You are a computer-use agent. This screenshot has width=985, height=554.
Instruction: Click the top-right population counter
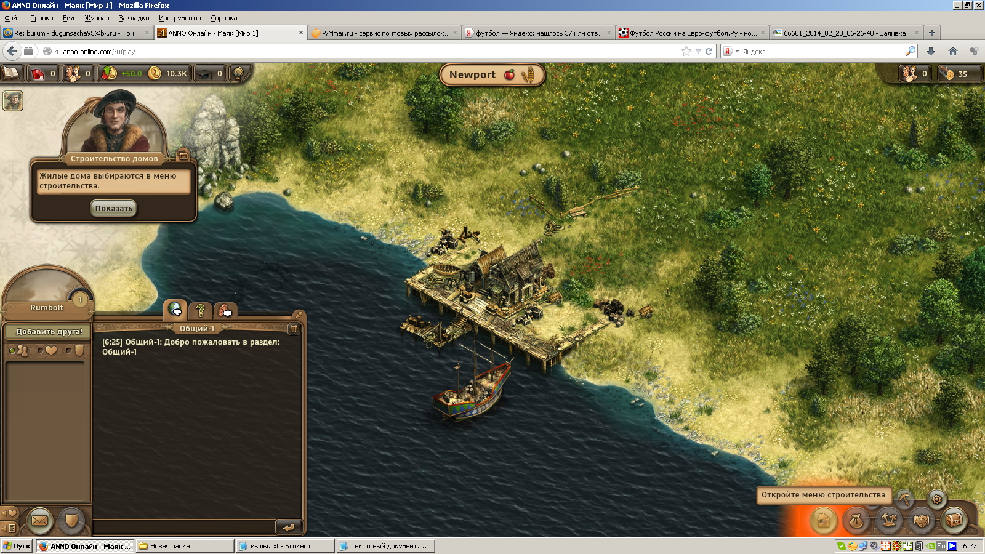pos(914,74)
